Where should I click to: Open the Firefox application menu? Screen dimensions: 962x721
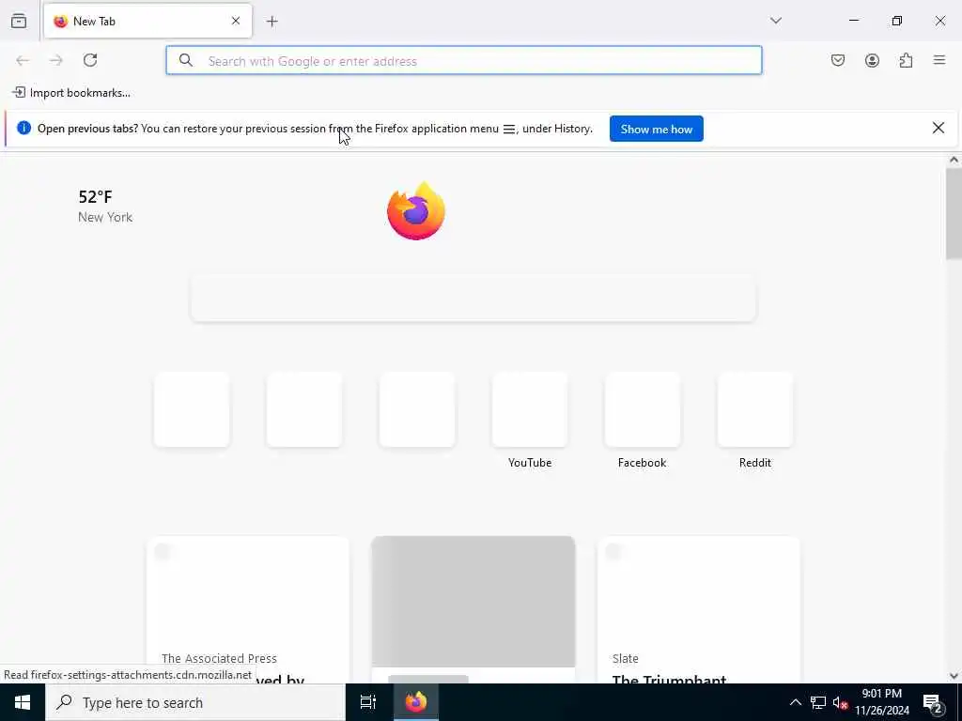939,60
